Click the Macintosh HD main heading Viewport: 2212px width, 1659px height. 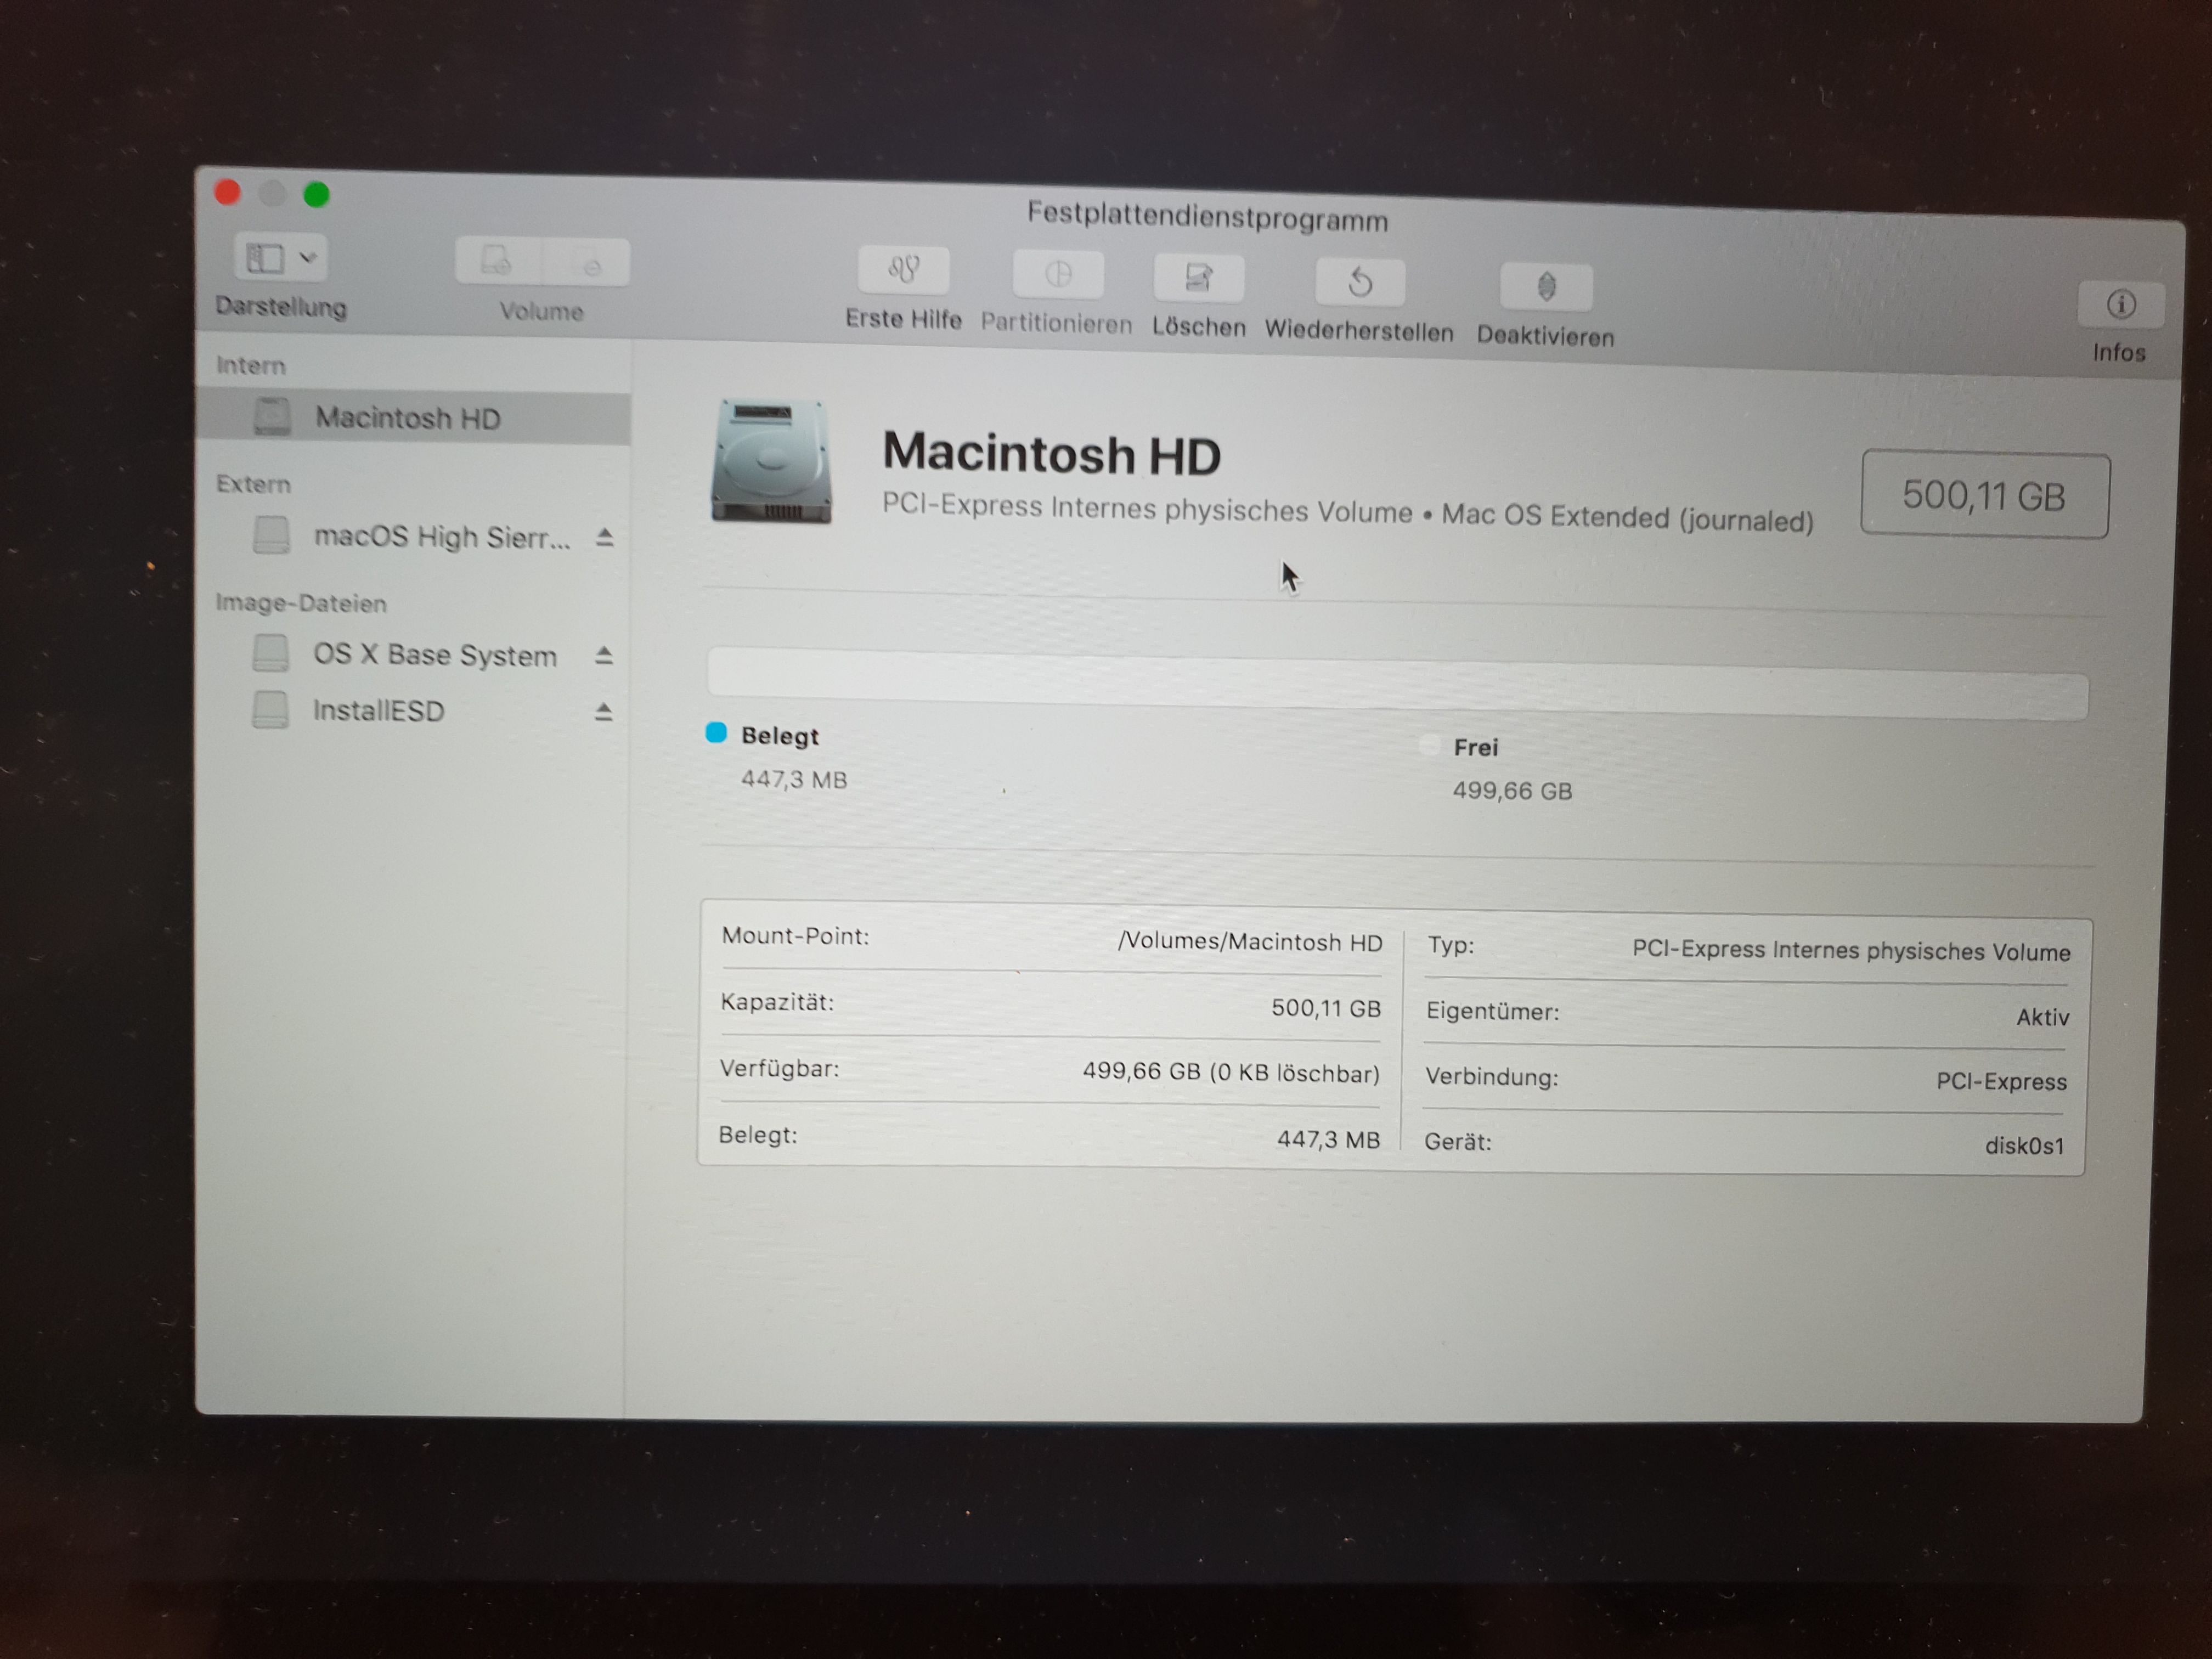coord(1052,454)
